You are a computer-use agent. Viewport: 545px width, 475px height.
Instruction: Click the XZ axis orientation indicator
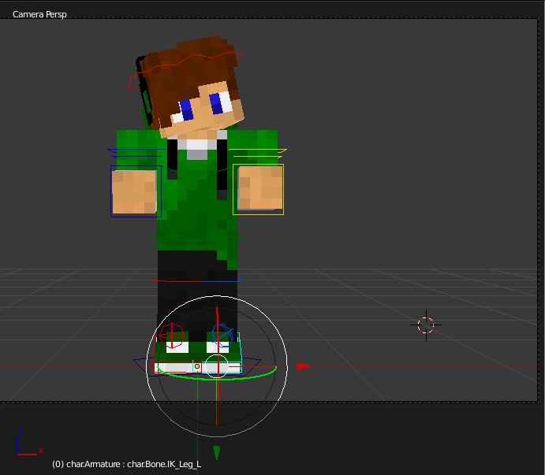[x=29, y=443]
